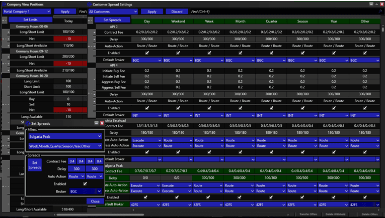Viewport: 385px width, 218px height.
Task: Click the search icon in Customer Spread Settings
Action: tap(381, 12)
